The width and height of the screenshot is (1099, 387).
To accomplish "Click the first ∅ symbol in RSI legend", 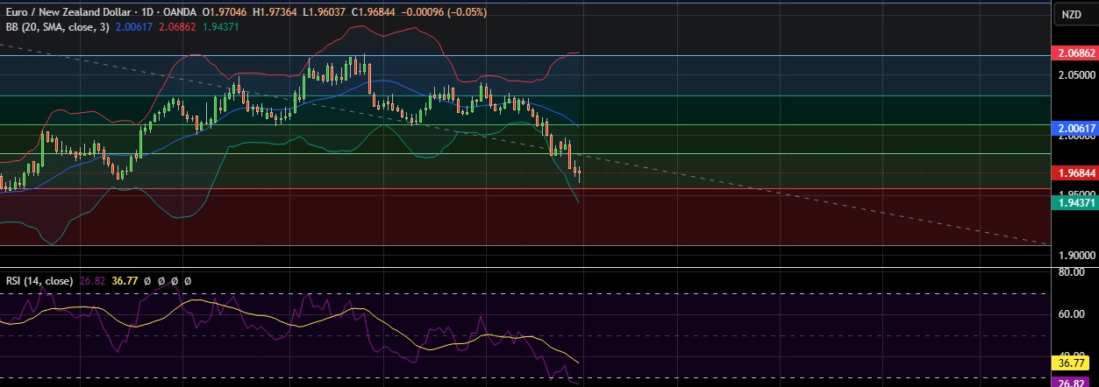I will point(147,281).
